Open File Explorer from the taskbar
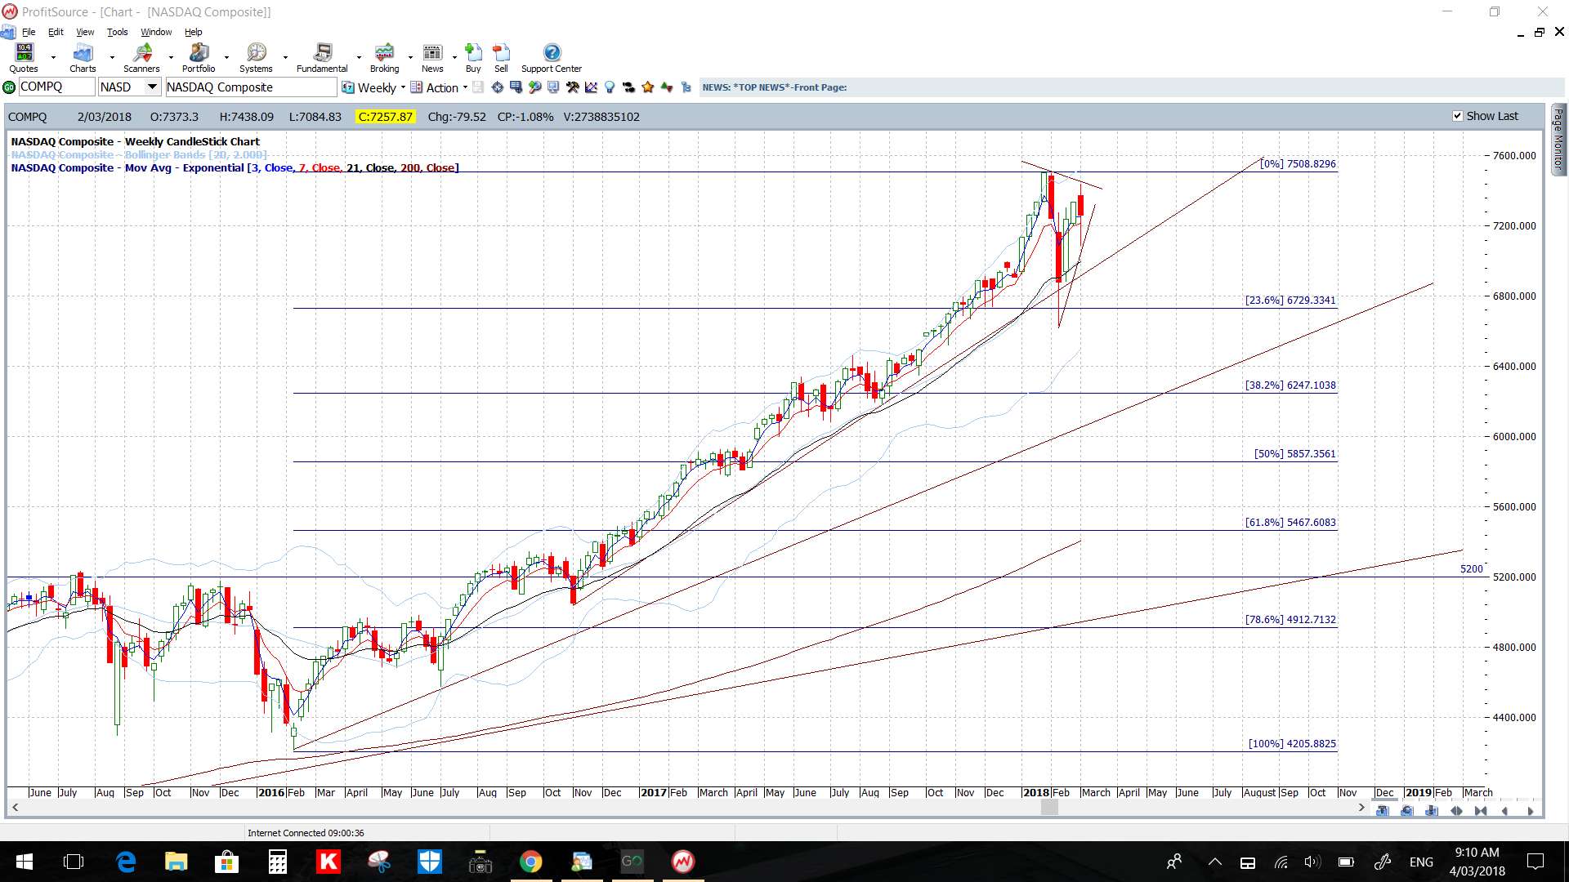The height and width of the screenshot is (882, 1569). 176,862
